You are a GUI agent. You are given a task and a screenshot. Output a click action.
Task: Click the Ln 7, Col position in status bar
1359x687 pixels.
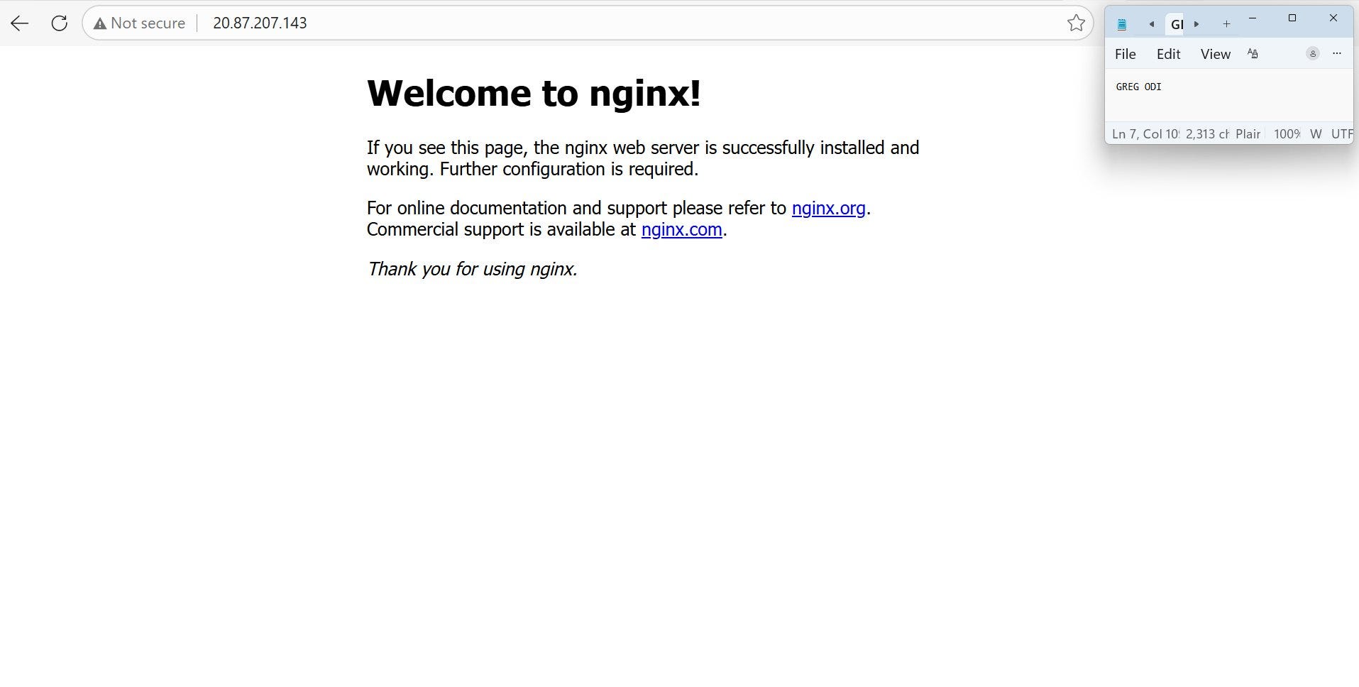tap(1145, 134)
